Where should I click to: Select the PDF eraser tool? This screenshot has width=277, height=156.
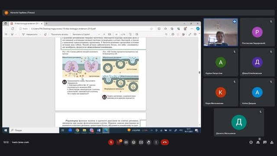(x=45, y=34)
